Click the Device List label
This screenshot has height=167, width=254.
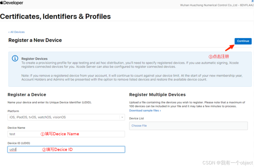pyautogui.click(x=136, y=118)
